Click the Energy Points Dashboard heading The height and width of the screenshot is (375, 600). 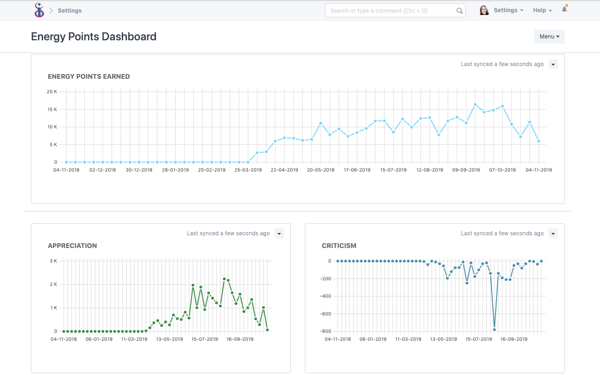[94, 37]
